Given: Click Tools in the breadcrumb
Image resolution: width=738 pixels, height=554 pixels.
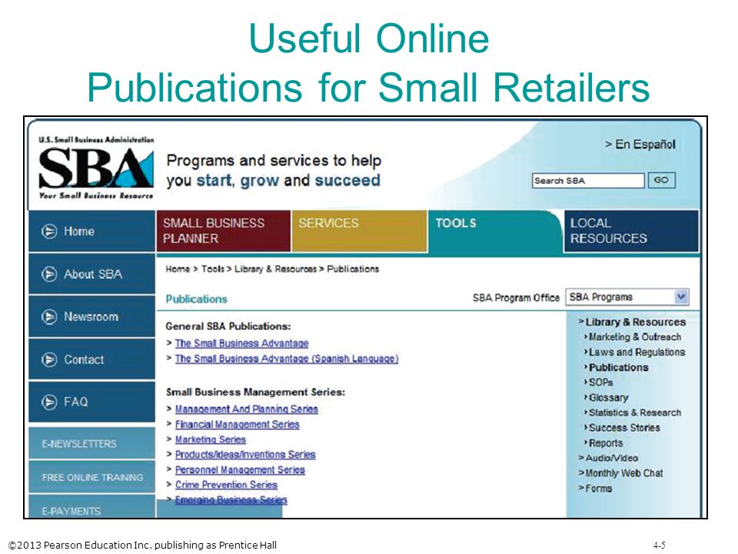Looking at the screenshot, I should click(x=213, y=269).
